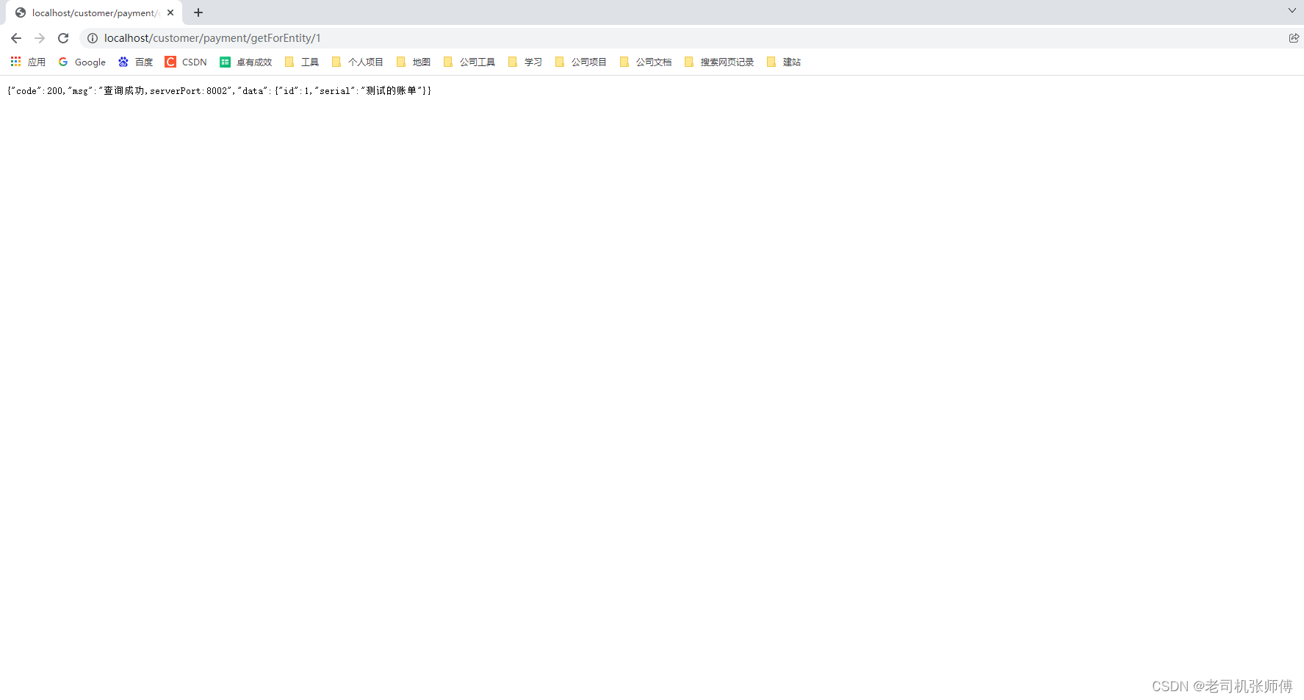Open a new browser tab
This screenshot has height=700, width=1304.
[x=198, y=12]
